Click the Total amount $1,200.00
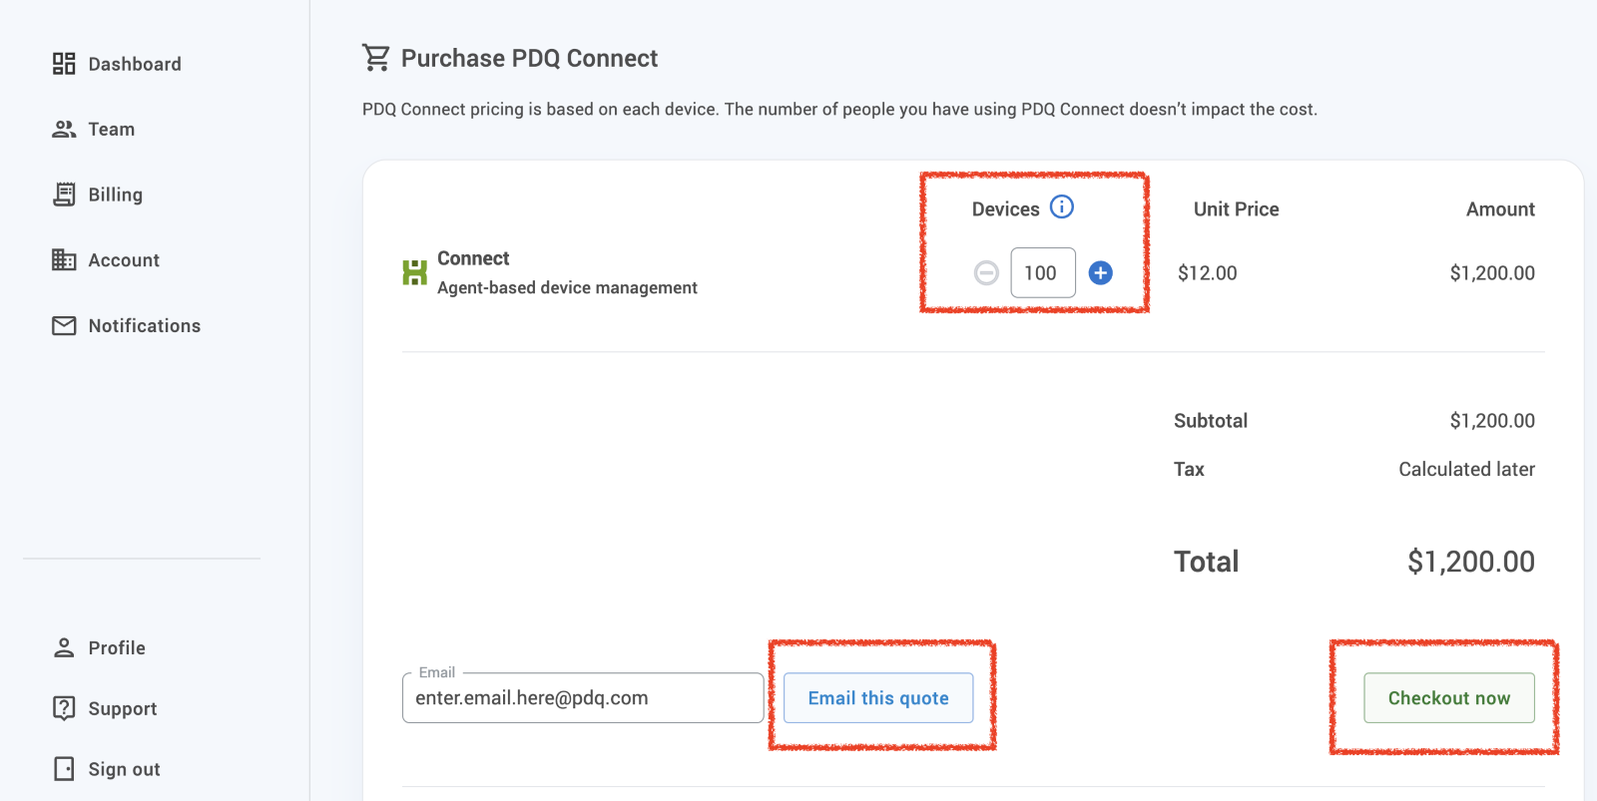 (1471, 562)
